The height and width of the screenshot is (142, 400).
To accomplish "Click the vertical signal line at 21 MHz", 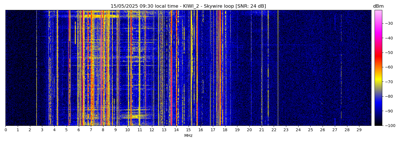I will [x=262, y=68].
